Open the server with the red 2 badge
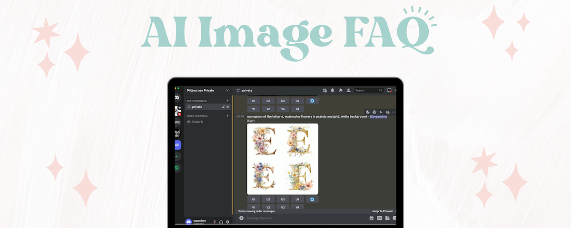This screenshot has height=228, width=571. point(177,111)
